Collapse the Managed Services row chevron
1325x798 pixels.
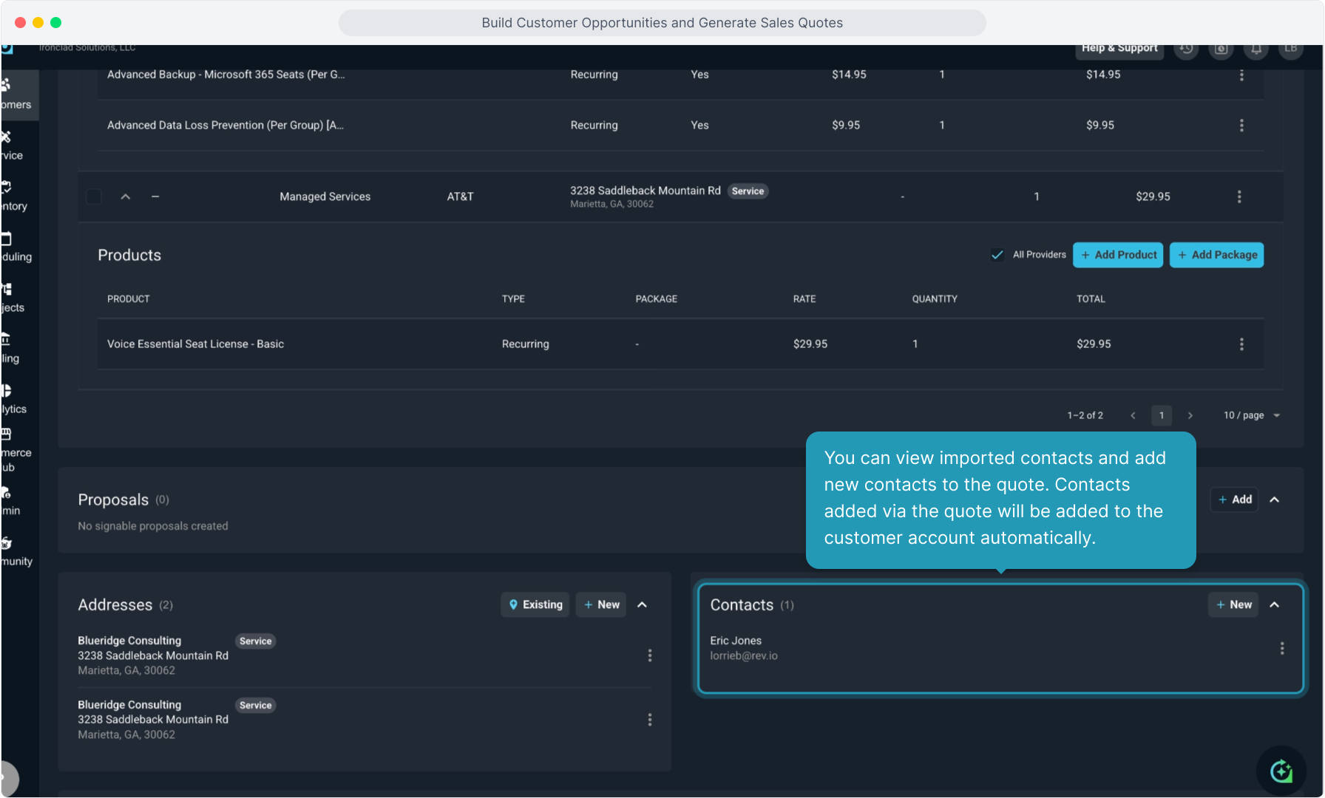pos(126,197)
